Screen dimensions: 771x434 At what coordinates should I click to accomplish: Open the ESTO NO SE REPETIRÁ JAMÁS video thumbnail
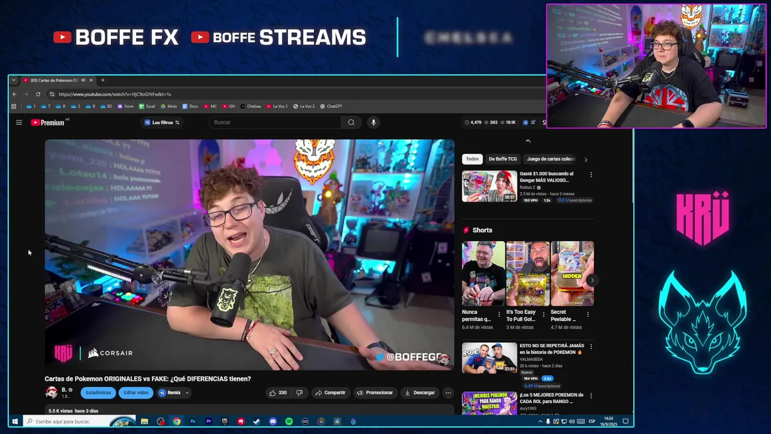489,358
